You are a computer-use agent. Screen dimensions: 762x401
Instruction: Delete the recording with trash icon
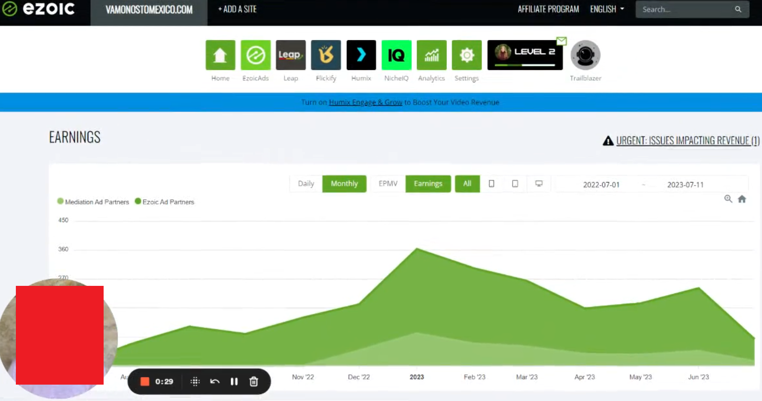[x=254, y=381]
